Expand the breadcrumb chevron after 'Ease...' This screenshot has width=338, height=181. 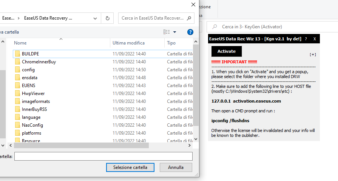point(19,18)
